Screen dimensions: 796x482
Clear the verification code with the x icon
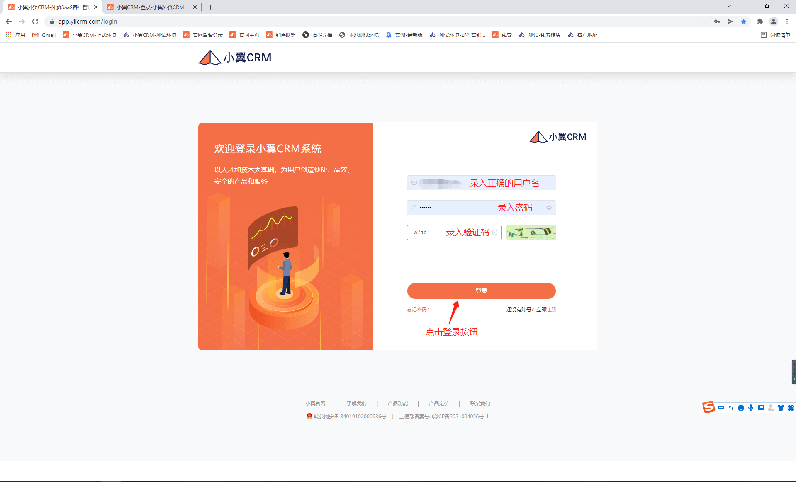(494, 233)
